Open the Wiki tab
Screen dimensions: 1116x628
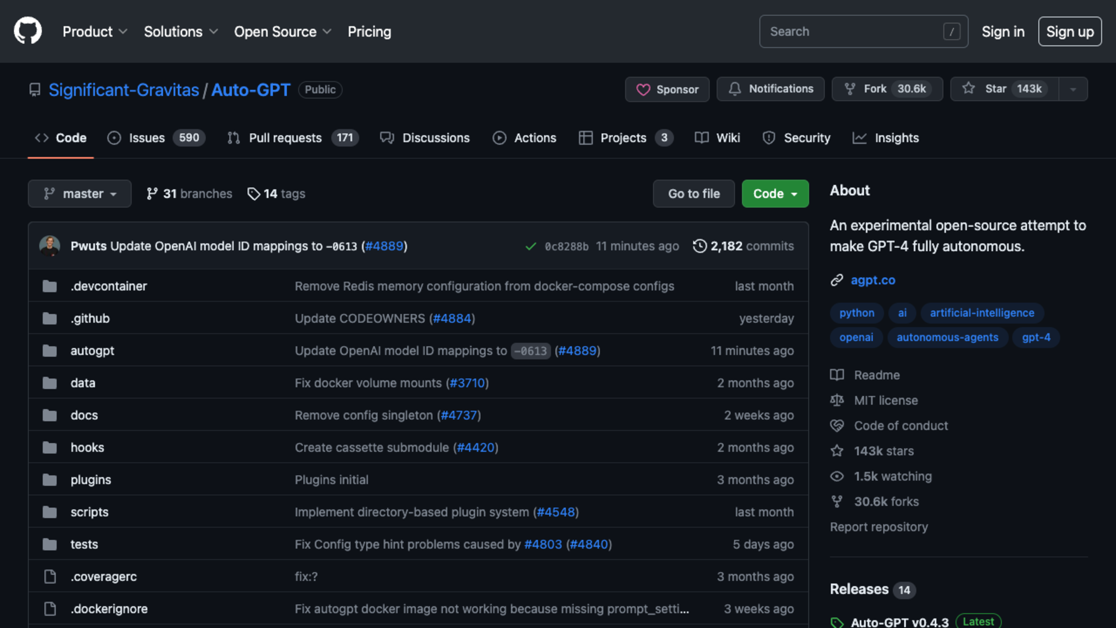[718, 138]
